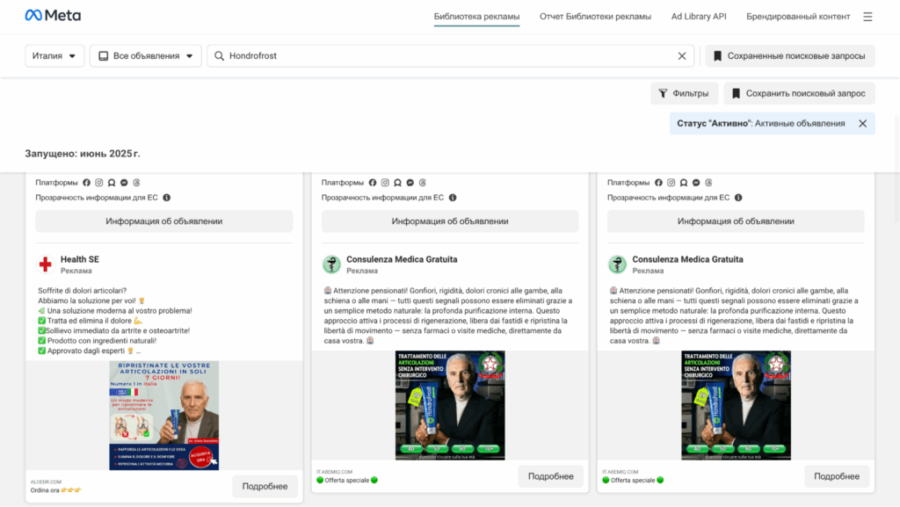
Task: Click Facebook platform icon in Health SE card
Action: tap(87, 183)
